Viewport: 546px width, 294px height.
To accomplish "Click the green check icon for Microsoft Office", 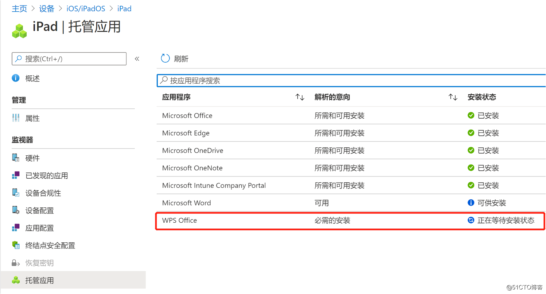I will [x=471, y=115].
